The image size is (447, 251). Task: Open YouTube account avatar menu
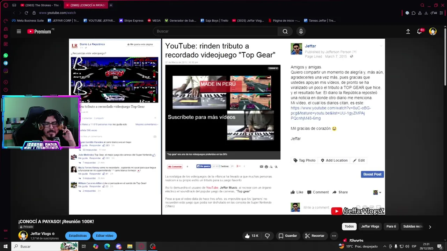433,31
